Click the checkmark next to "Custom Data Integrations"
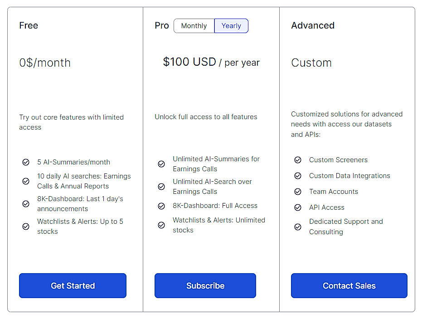 coord(298,176)
